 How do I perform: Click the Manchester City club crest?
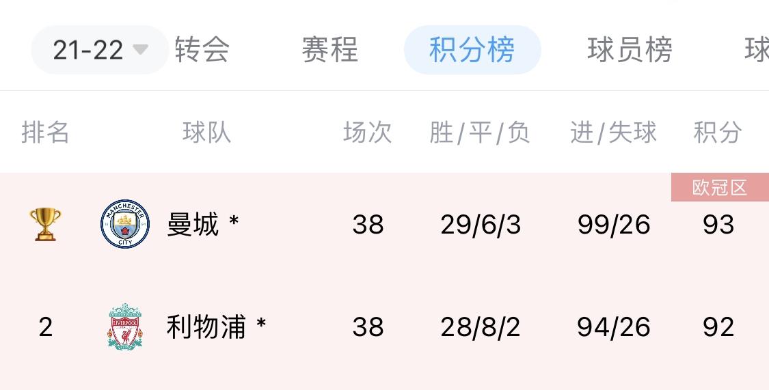pos(124,224)
